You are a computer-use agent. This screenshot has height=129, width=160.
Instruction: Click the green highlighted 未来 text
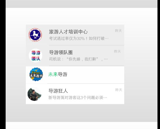click(53, 74)
